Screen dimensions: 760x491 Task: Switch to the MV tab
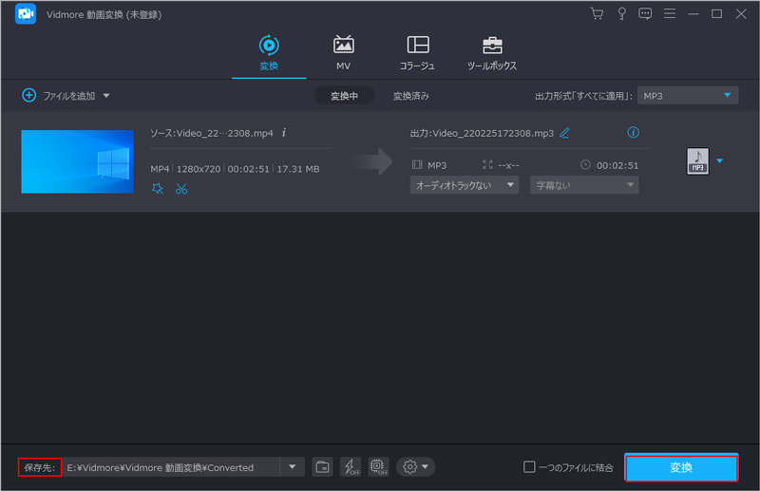click(x=344, y=53)
